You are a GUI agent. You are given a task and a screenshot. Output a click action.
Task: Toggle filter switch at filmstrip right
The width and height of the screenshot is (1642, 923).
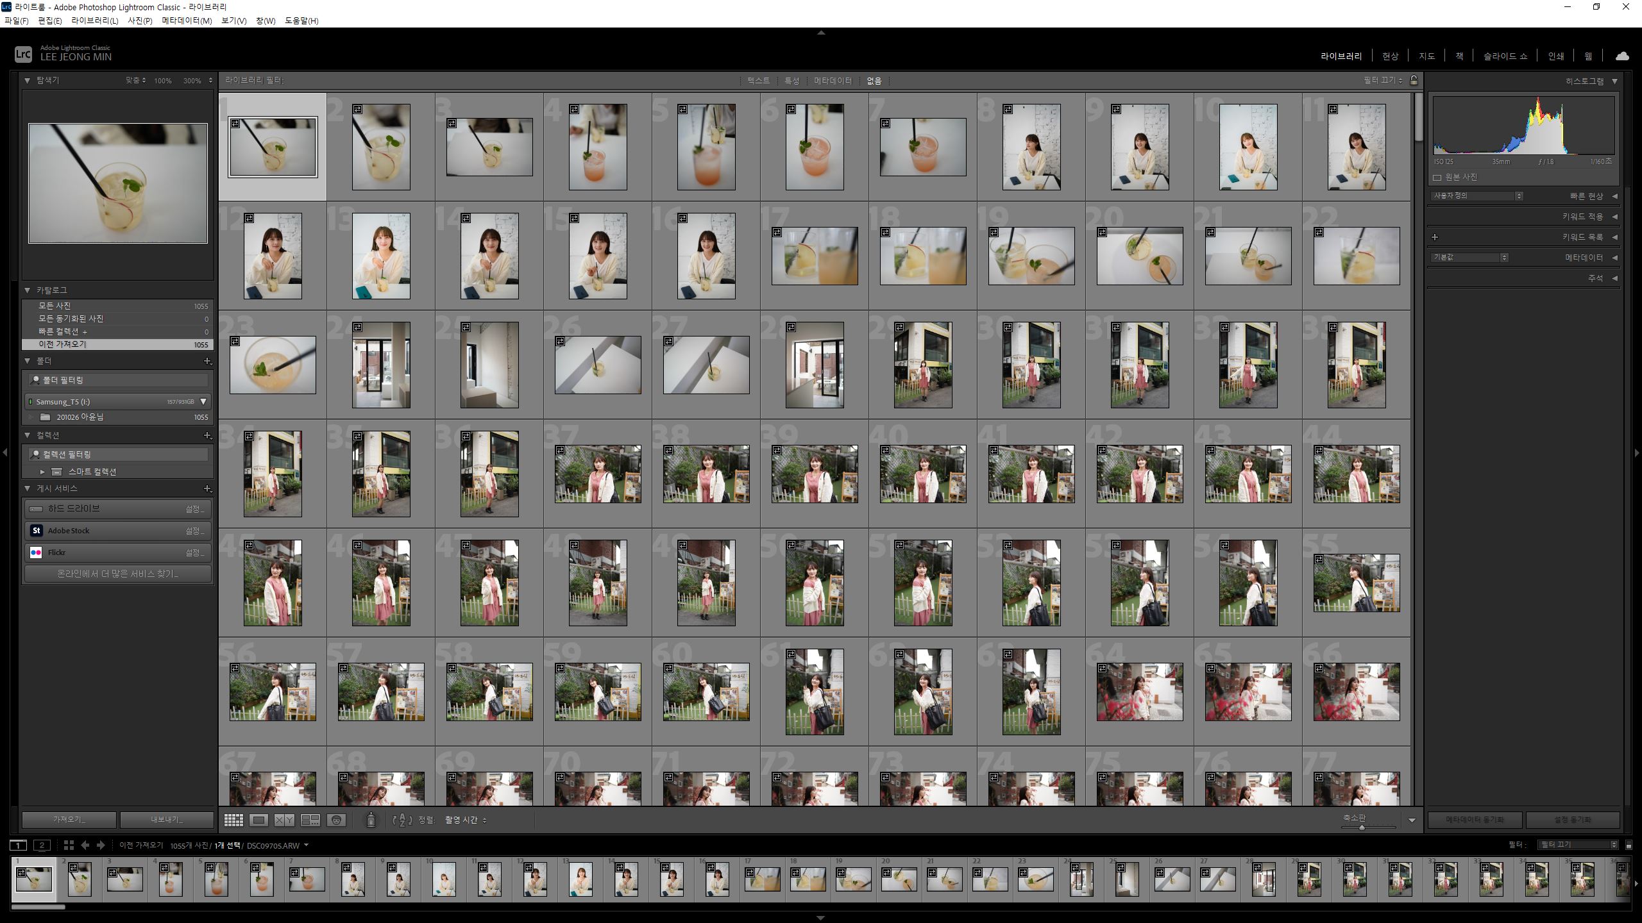coord(1629,845)
